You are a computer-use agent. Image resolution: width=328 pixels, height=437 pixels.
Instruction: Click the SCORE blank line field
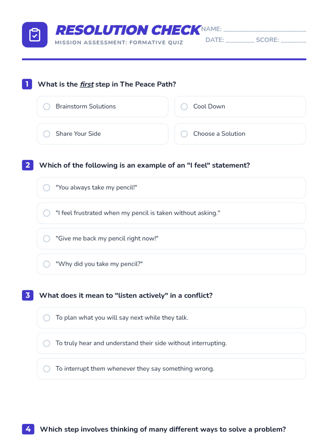[x=294, y=40]
